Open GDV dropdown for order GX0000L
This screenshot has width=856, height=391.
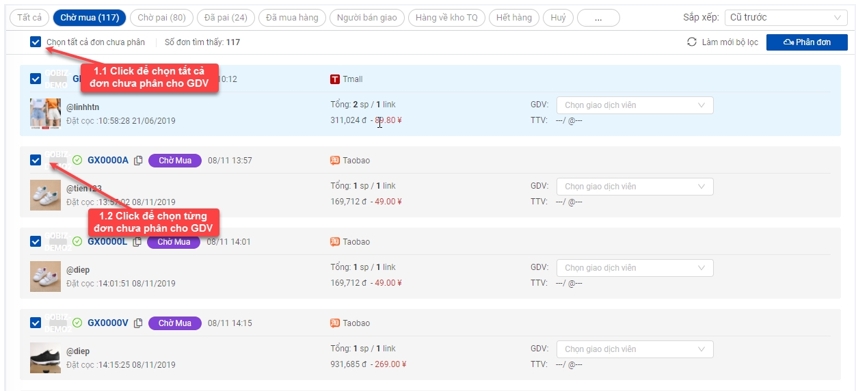pos(634,268)
